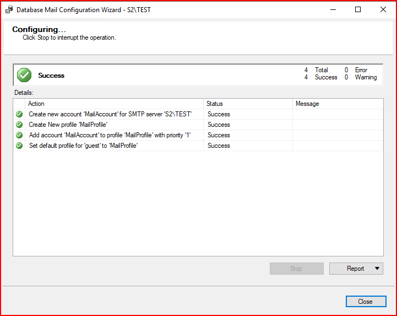397x316 pixels.
Task: Click the greyed-out Stop button
Action: click(x=296, y=269)
